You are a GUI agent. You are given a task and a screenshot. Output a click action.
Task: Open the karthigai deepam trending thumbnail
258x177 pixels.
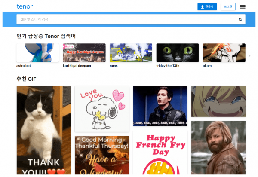[84, 53]
